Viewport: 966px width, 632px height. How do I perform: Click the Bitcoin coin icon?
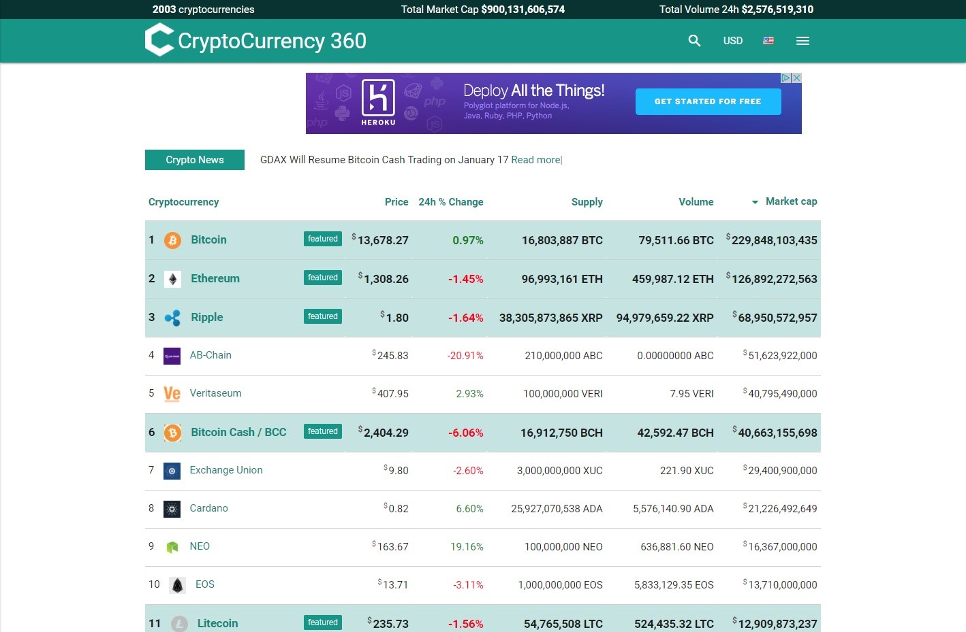click(173, 240)
